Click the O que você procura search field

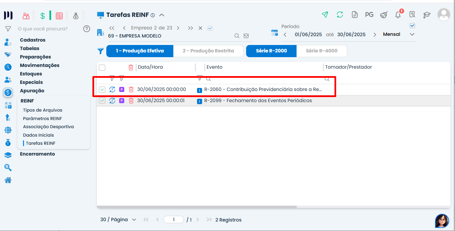tap(48, 29)
